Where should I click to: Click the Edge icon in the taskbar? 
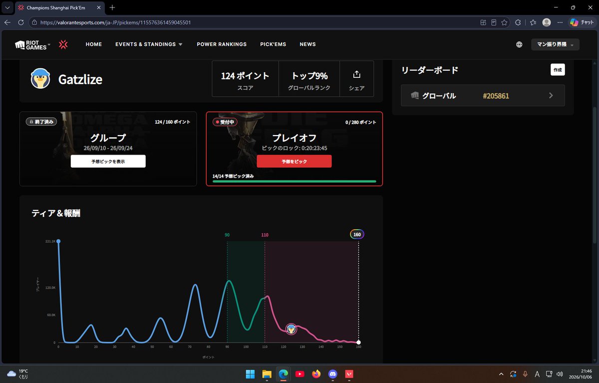tap(283, 374)
